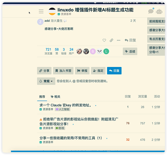Open the 常规 notification level dropdown

(46, 81)
